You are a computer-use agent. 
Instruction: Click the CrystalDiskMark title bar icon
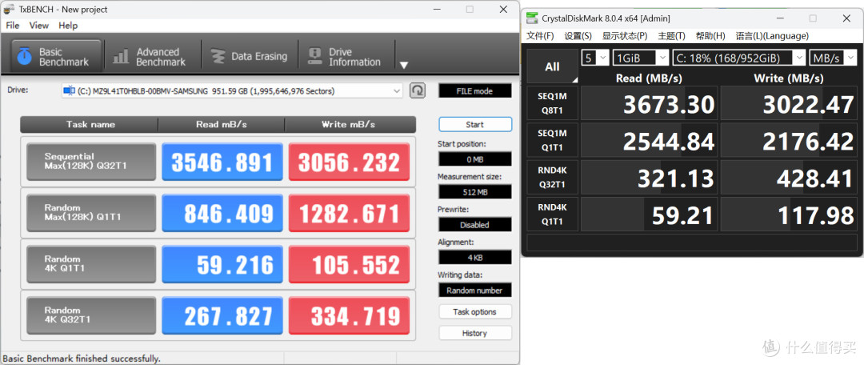pyautogui.click(x=532, y=18)
